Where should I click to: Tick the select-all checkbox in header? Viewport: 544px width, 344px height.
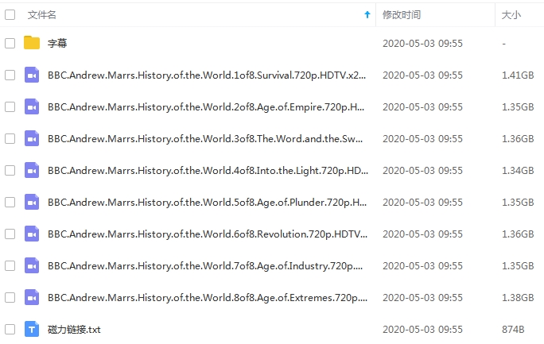pyautogui.click(x=10, y=15)
